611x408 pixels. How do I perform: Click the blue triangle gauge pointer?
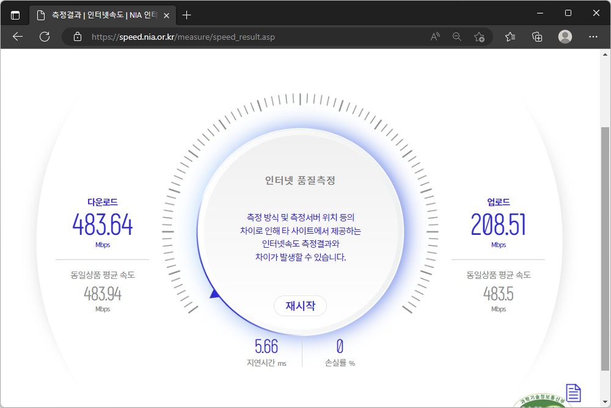tap(214, 294)
